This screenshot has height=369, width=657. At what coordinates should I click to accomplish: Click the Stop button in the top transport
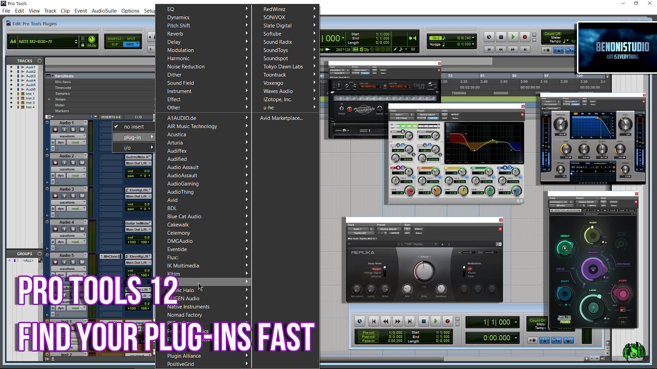tap(501, 37)
